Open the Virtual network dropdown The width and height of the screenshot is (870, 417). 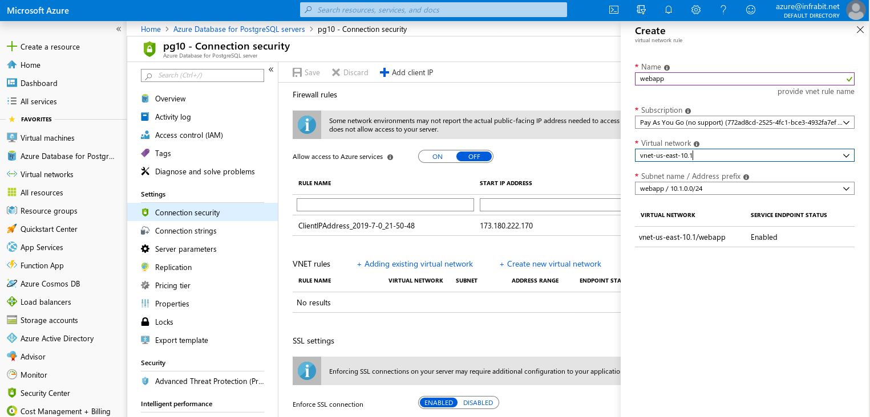[x=744, y=155]
